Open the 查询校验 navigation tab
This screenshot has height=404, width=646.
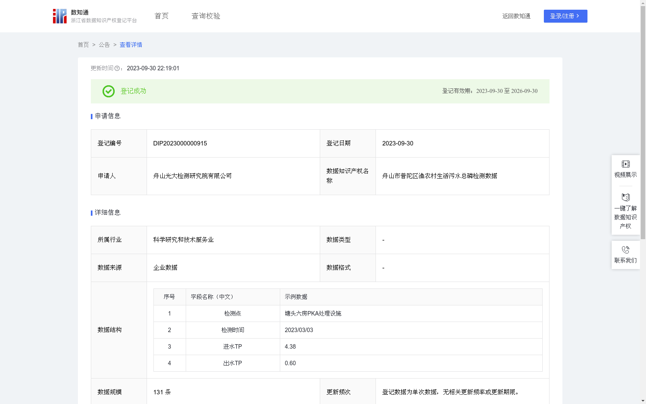coord(206,16)
